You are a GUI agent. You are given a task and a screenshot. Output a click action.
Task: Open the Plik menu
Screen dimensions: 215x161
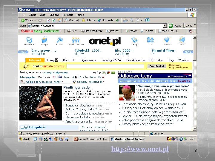click(24, 15)
